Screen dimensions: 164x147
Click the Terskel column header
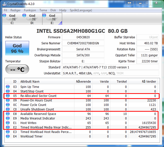pyautogui.click(x=119, y=82)
